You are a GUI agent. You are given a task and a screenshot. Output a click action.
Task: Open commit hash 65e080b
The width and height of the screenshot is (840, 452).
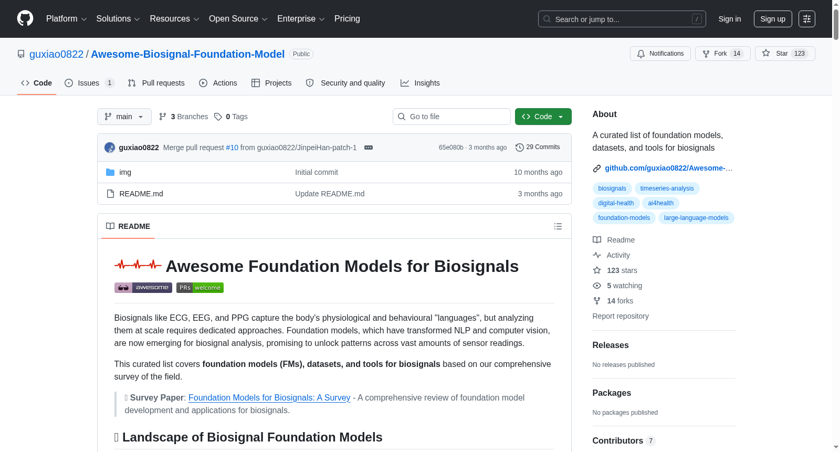click(451, 148)
